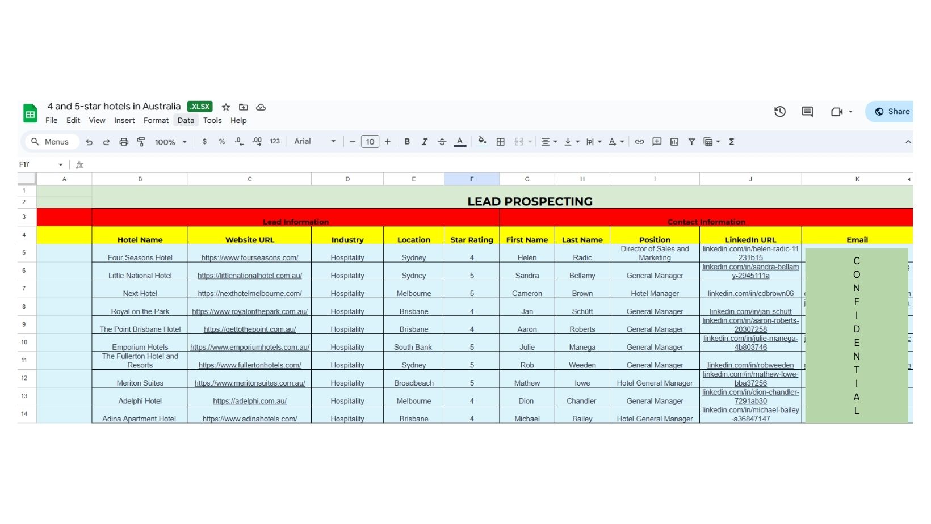Screen dimensions: 931x524
Task: Open the nexthotelmelbourne.com link
Action: coord(250,294)
